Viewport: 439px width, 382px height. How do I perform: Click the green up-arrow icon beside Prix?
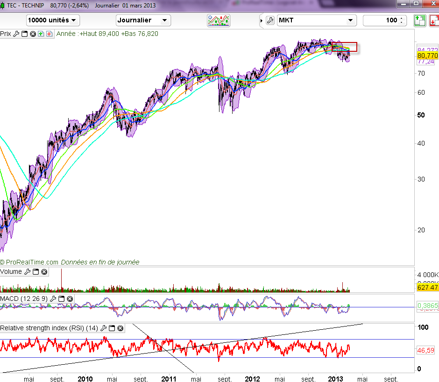41,34
